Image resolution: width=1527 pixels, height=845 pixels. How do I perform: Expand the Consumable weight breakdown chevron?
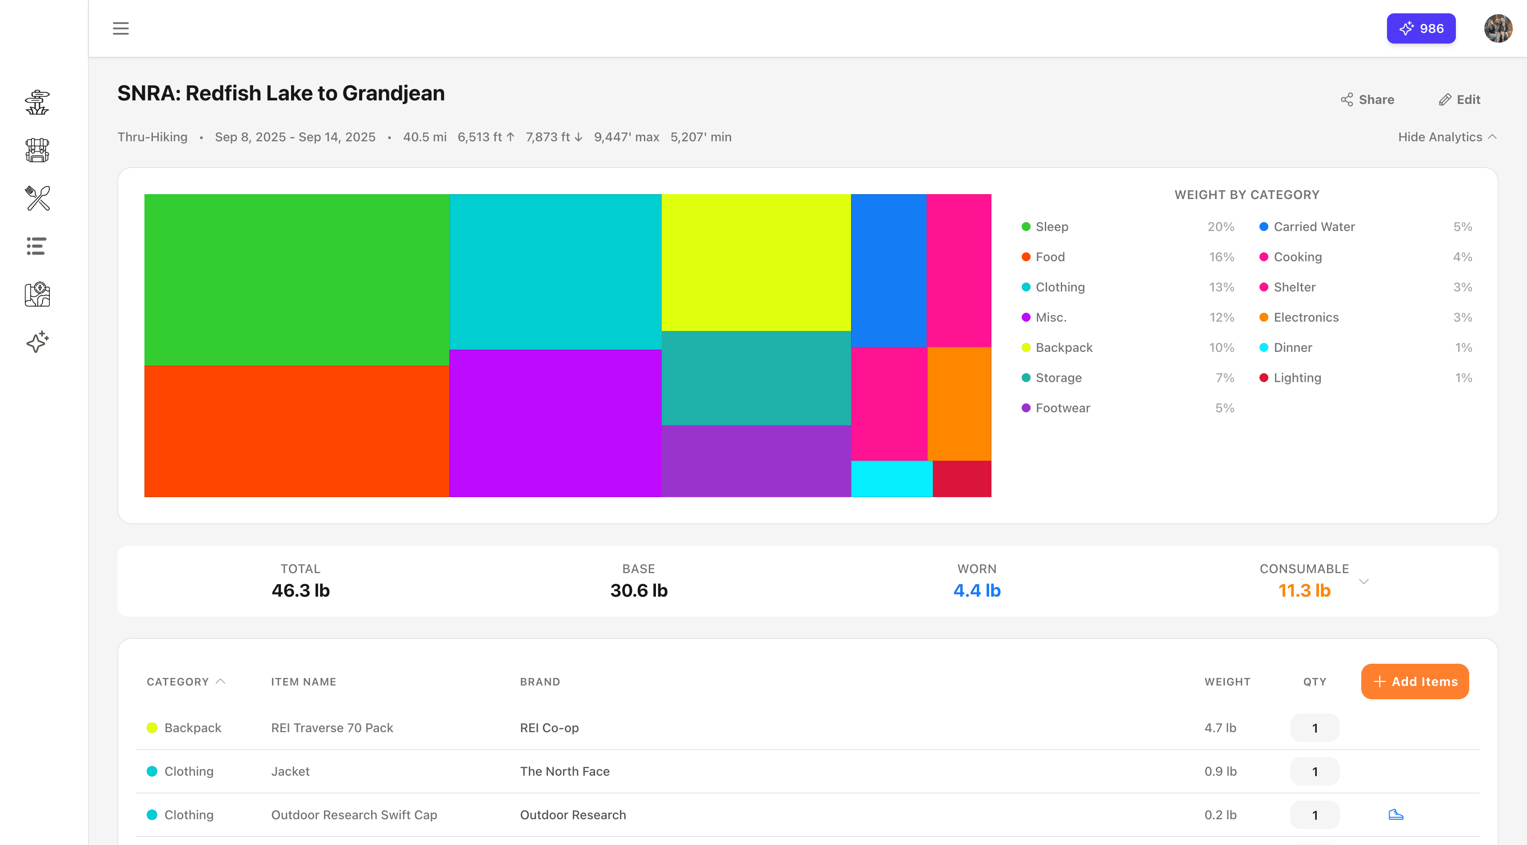[x=1363, y=581]
